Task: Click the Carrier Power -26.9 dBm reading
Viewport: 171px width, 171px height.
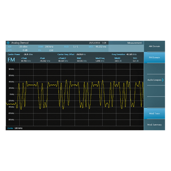Action: click(28, 54)
